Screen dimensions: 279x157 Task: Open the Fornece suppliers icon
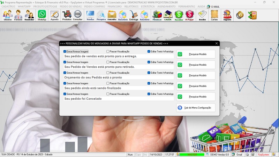pyautogui.click(x=18, y=15)
